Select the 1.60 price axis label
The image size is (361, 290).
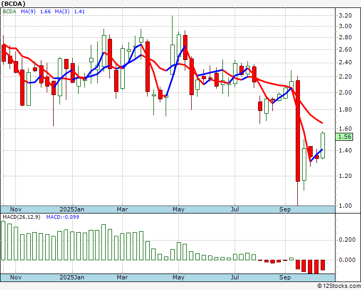346,129
